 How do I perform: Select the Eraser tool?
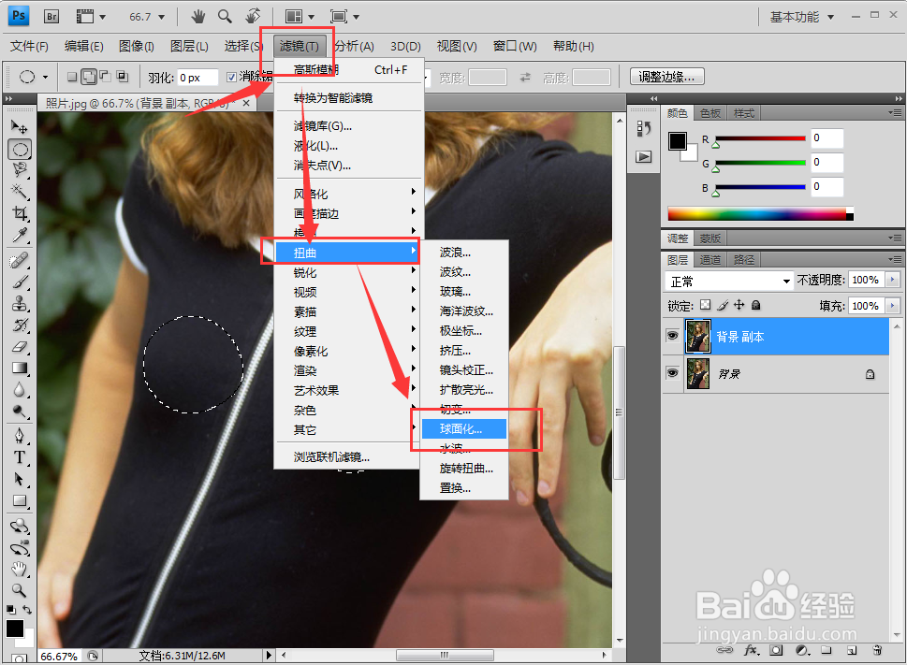tap(21, 347)
